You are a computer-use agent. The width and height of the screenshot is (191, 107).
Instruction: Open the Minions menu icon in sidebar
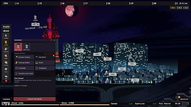pyautogui.click(x=6, y=43)
